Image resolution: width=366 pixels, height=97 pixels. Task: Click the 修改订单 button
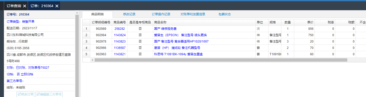click(x=25, y=94)
